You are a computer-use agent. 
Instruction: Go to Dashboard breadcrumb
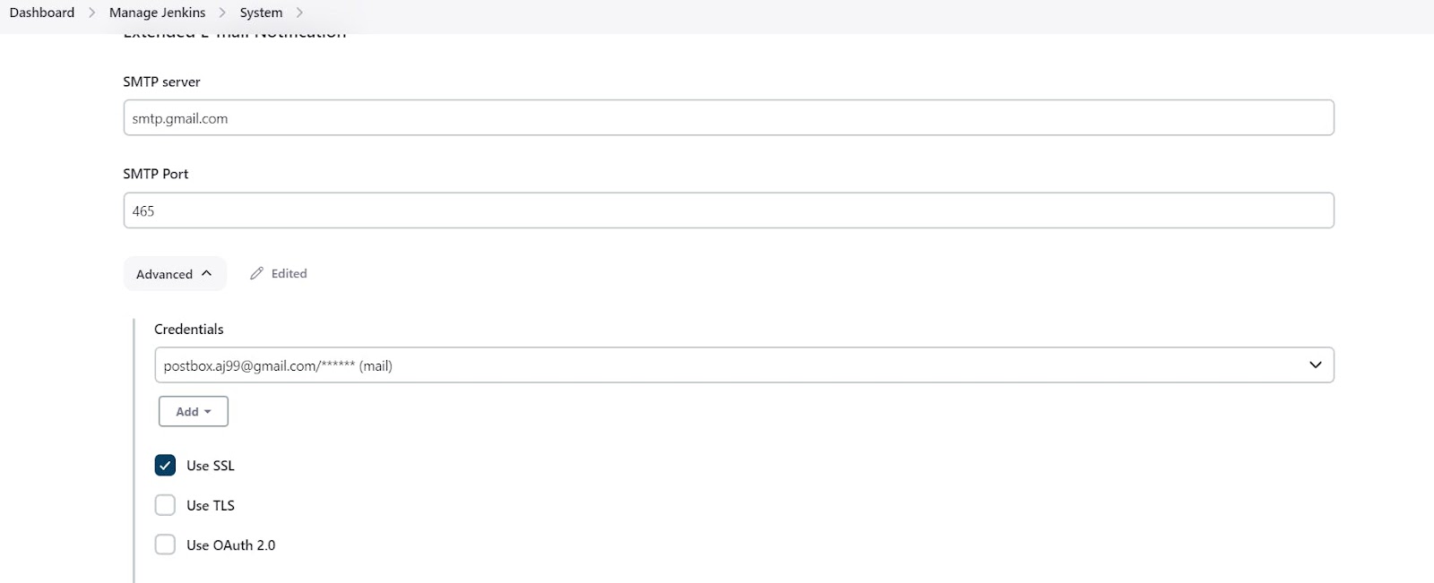tap(42, 13)
